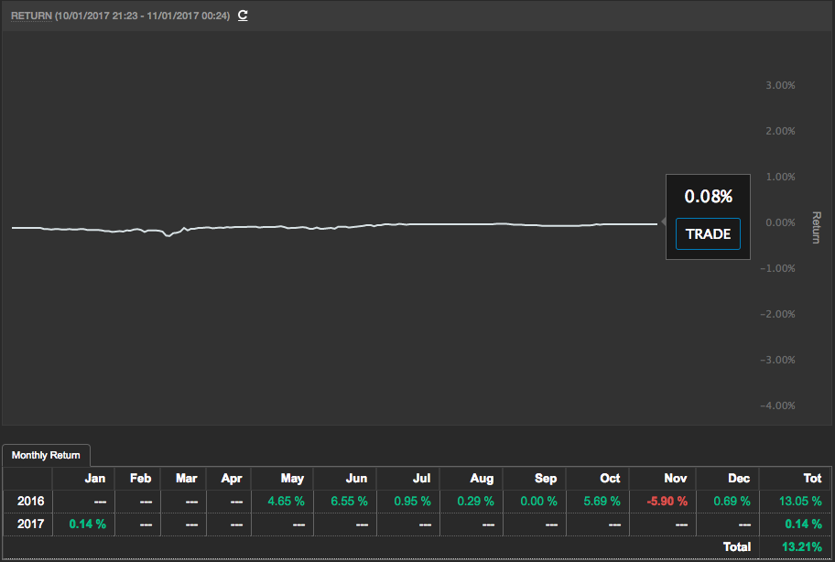Click the -4.00% y-axis label
Viewport: 835px width, 562px height.
[x=778, y=405]
